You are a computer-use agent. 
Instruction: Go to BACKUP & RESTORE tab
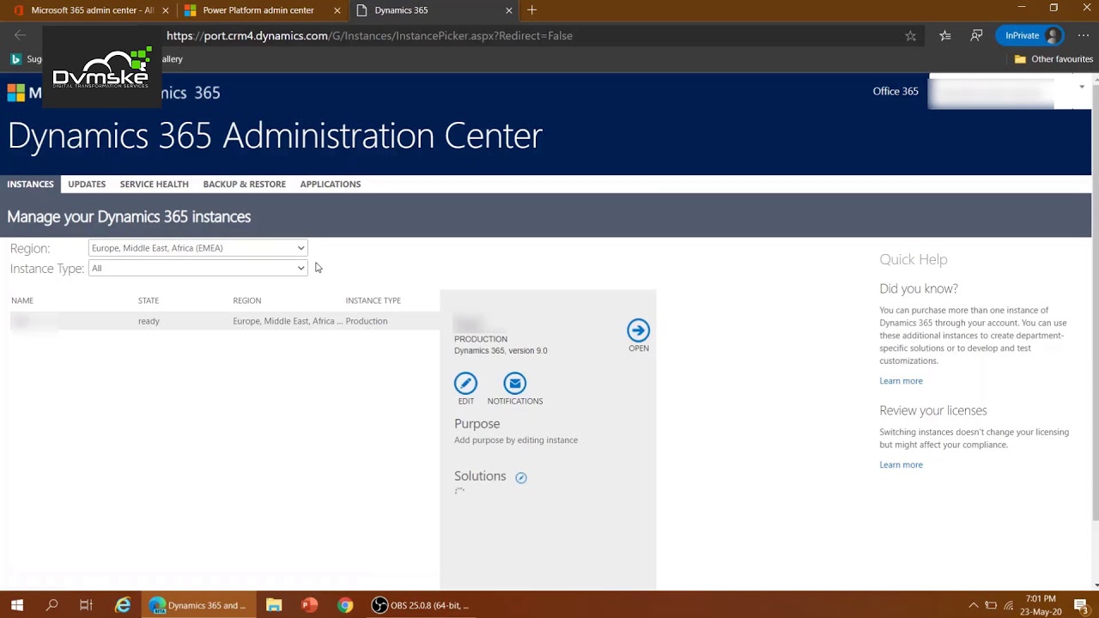coord(245,185)
